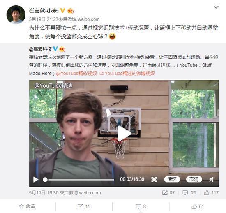Screen dimensions: 226x213
Task: Visit the @新浪科技 account link
Action: pos(40,49)
